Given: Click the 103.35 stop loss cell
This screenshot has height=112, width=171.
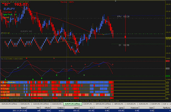Looking at the screenshot, I should 91,111.
